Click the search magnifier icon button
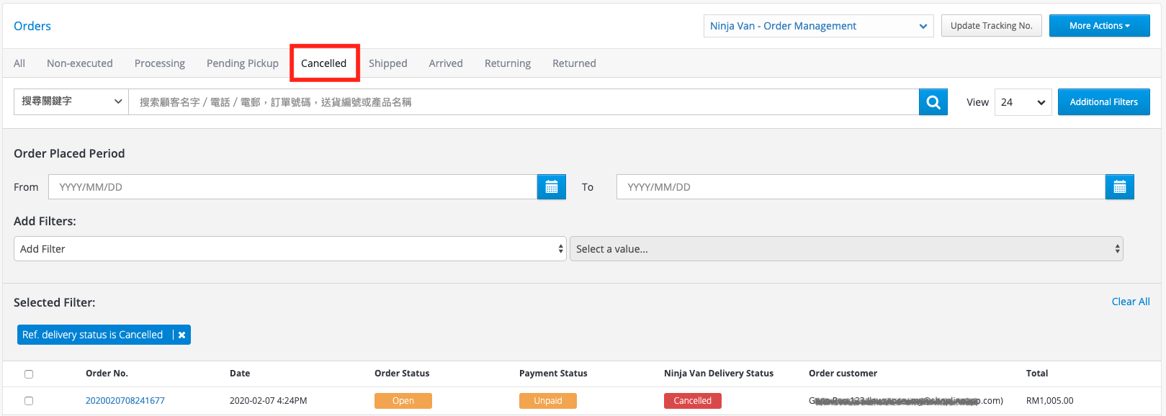The image size is (1166, 416). (x=933, y=102)
